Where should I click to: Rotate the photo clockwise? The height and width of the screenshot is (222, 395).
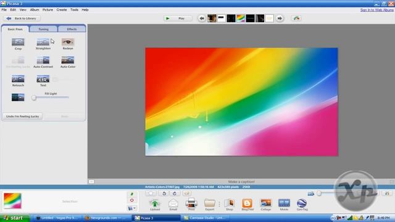(175, 193)
